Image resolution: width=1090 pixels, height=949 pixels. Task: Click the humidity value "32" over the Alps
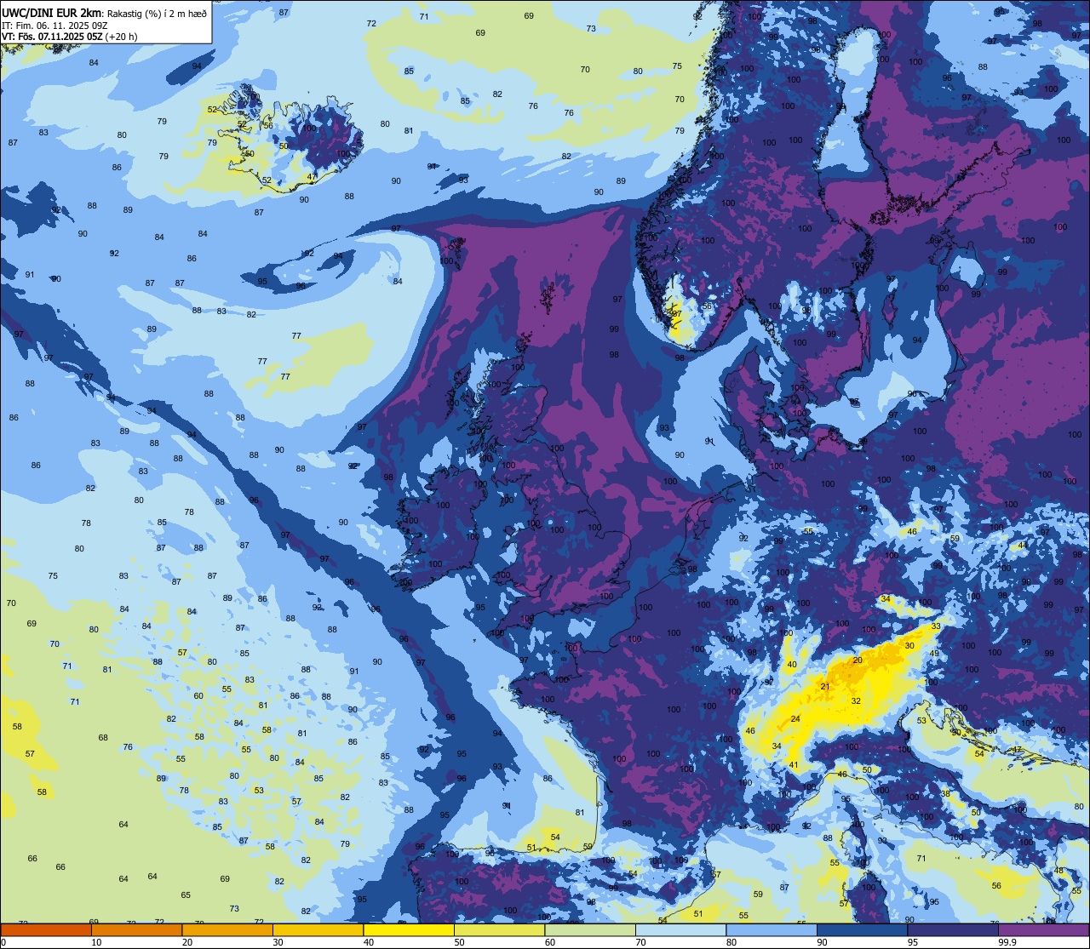(856, 700)
